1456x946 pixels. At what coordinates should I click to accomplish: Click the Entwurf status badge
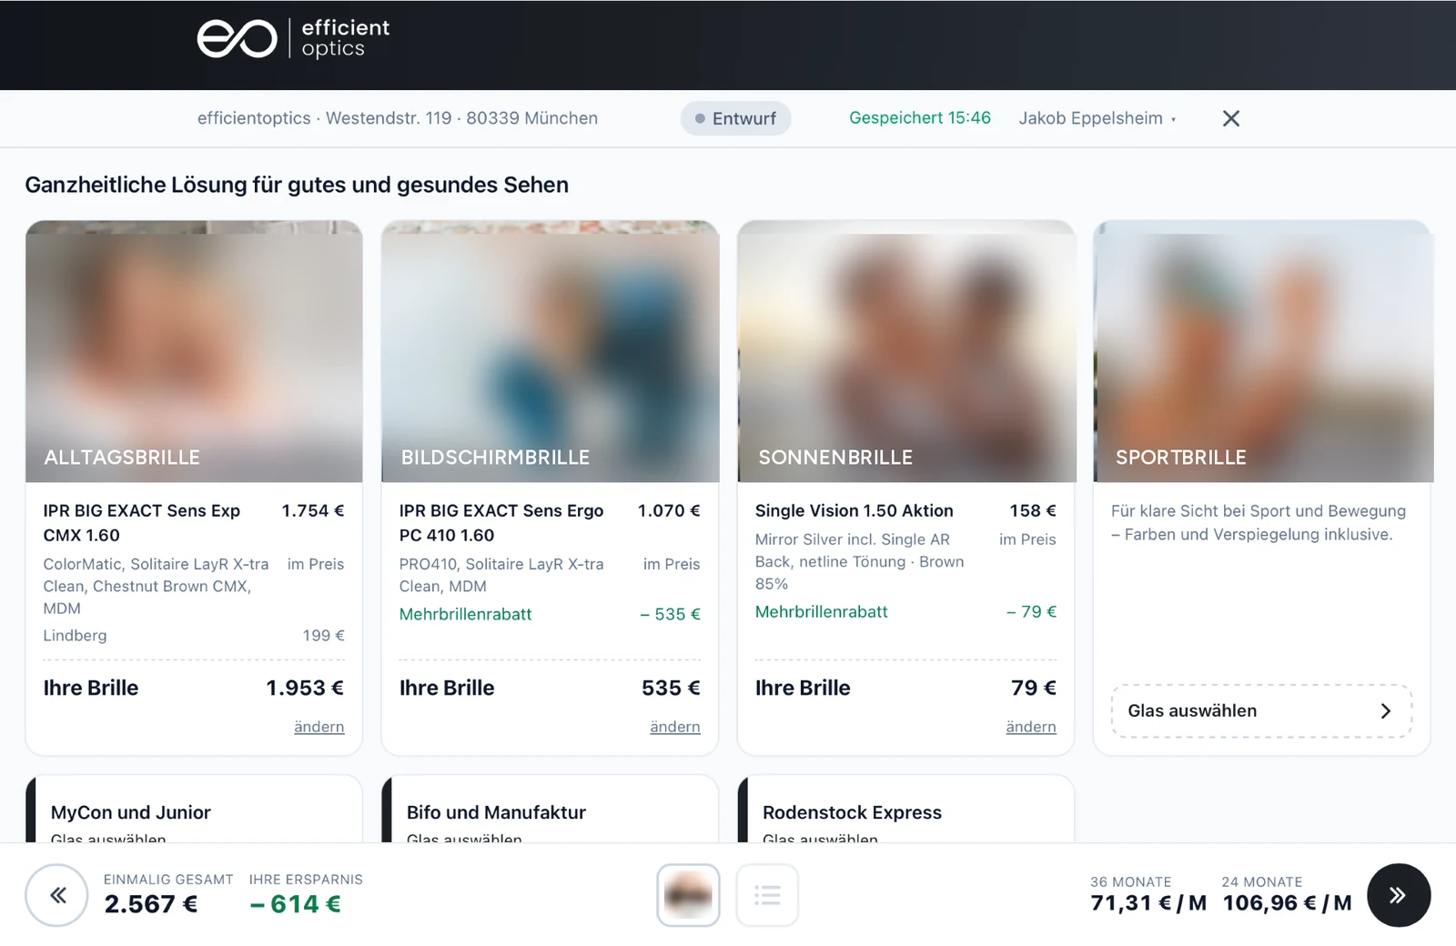coord(735,118)
